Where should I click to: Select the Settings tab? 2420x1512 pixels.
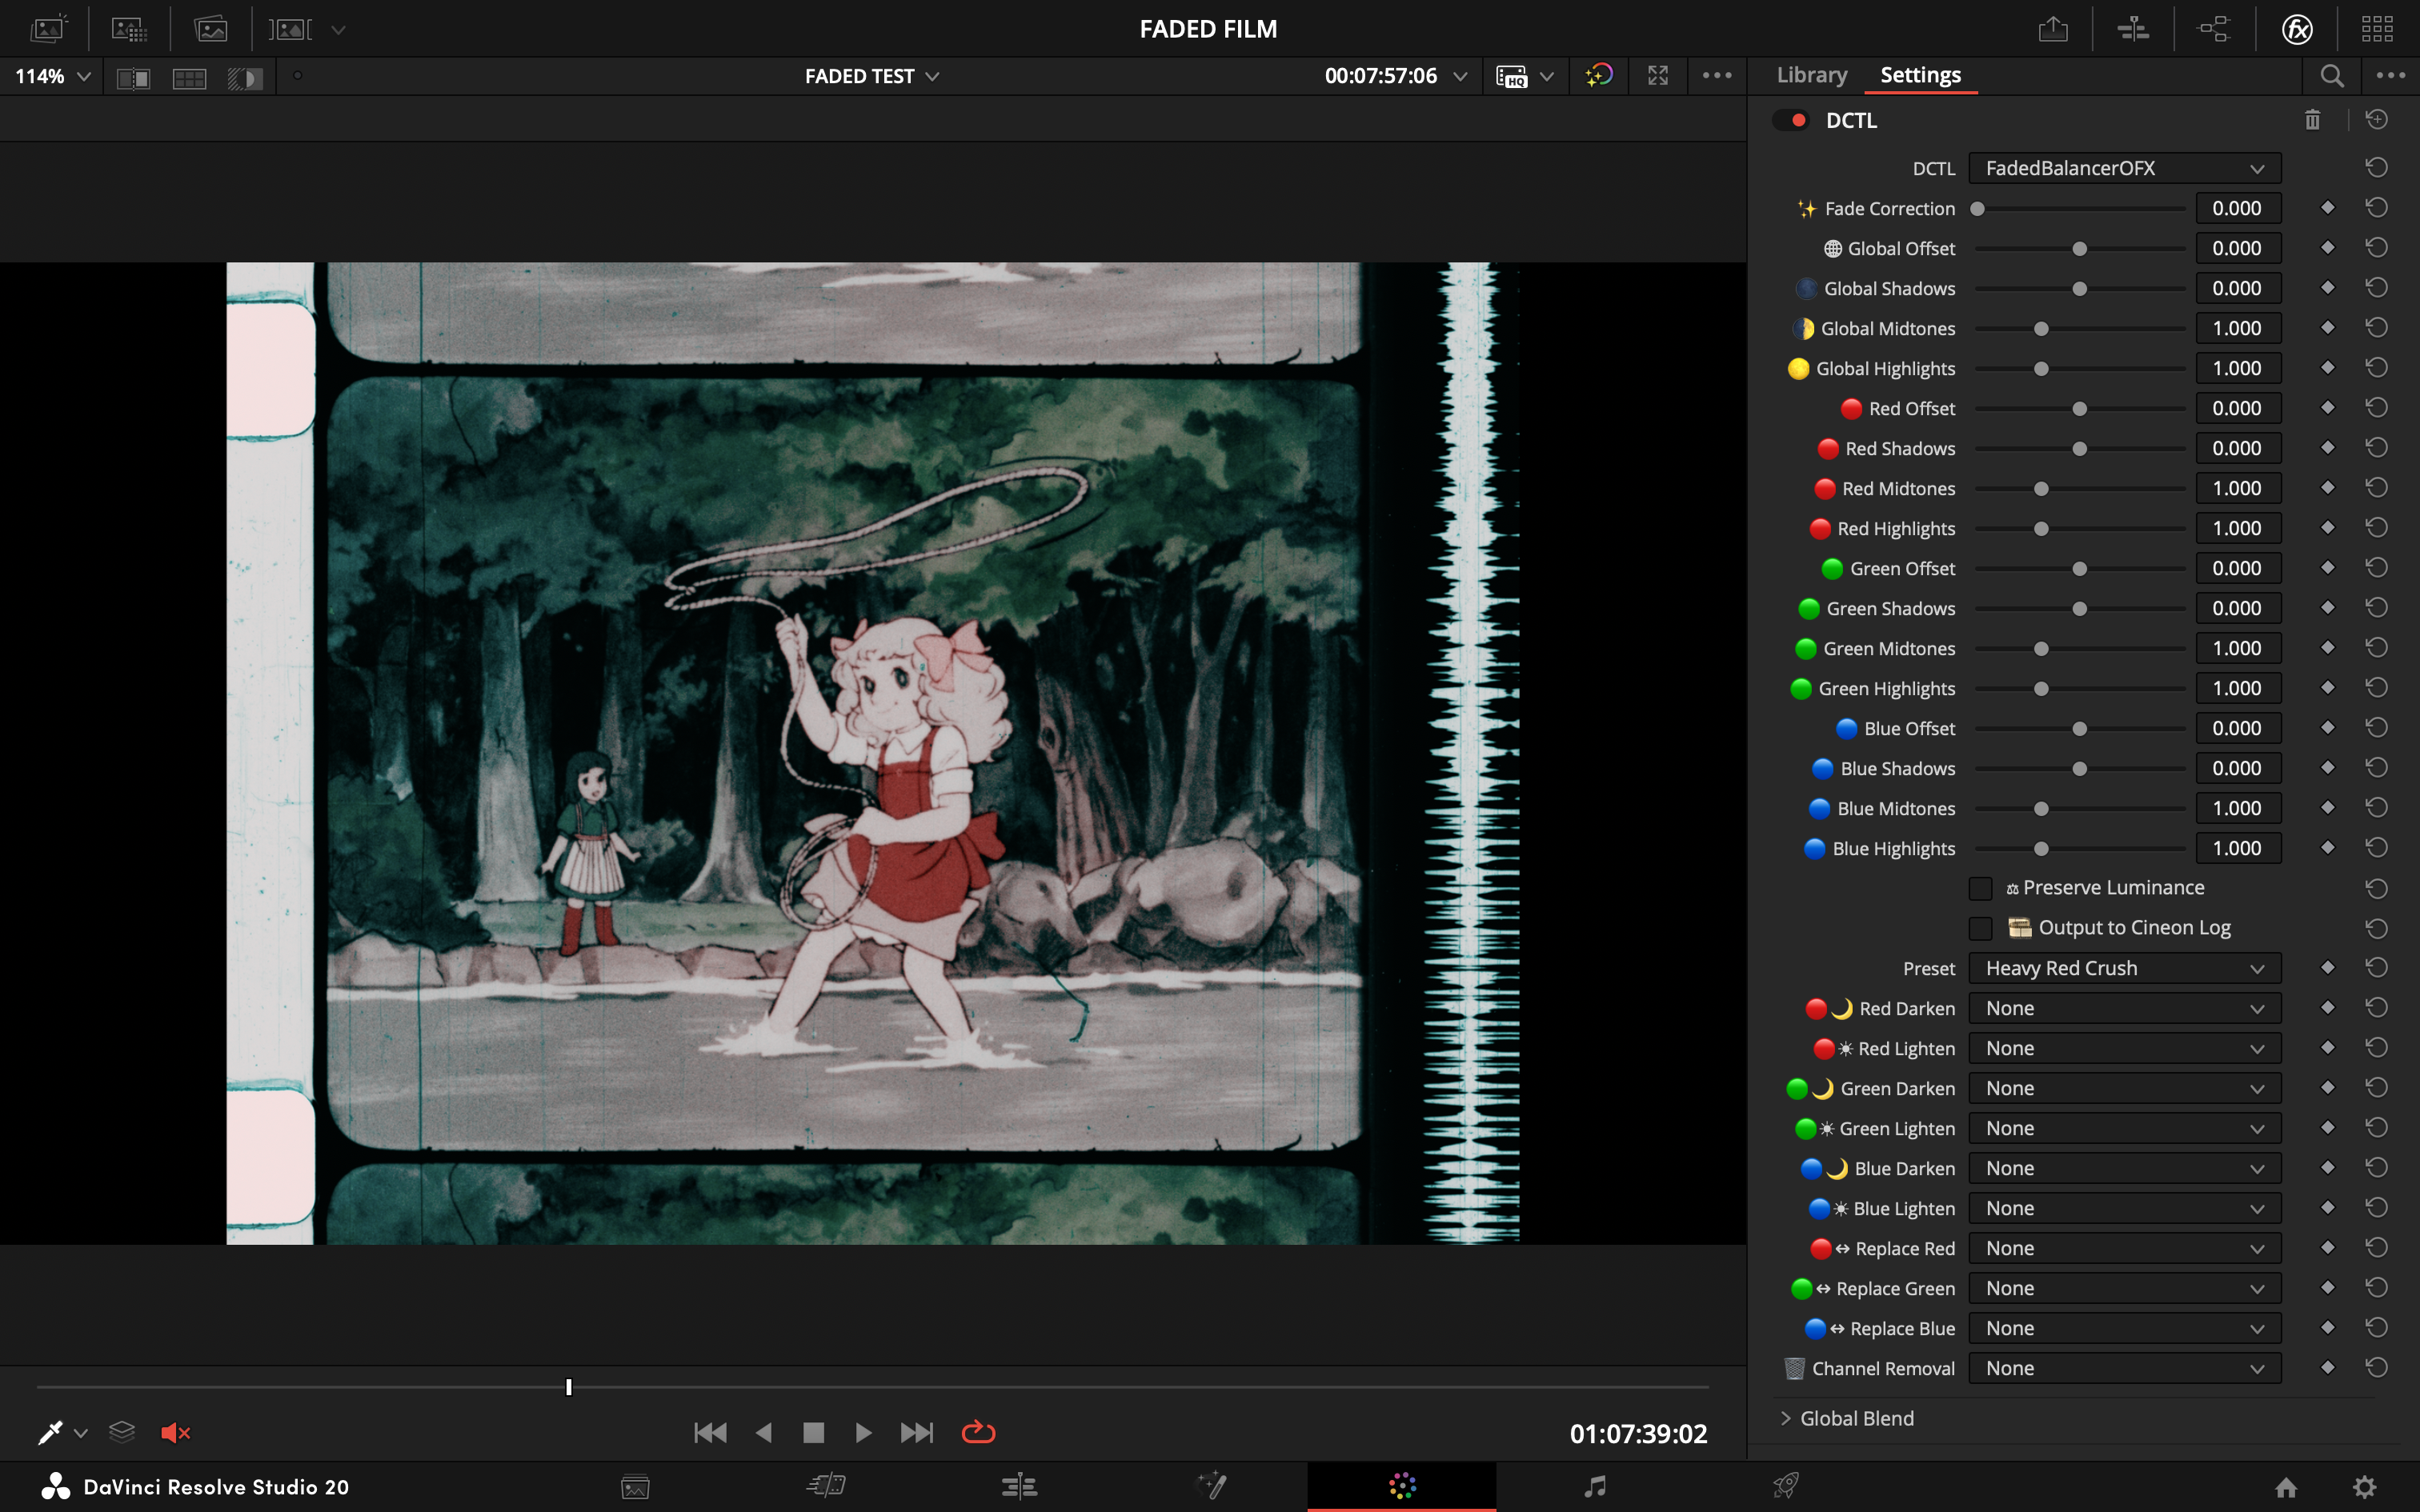click(1920, 75)
